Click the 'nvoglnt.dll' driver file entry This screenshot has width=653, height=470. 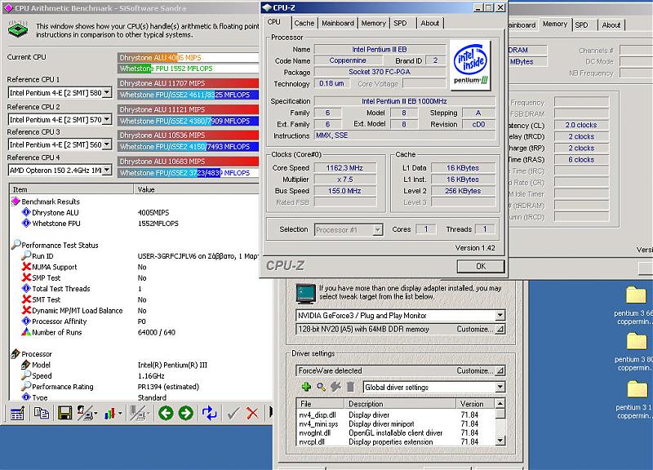(x=315, y=433)
